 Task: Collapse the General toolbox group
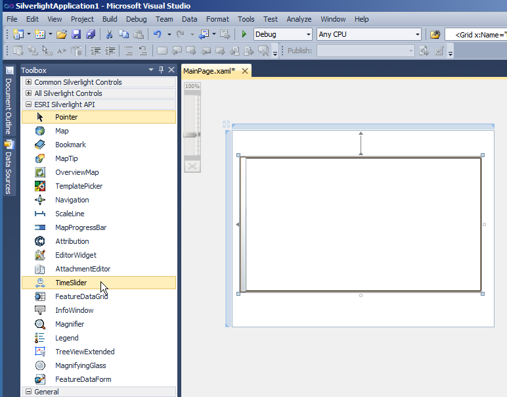pyautogui.click(x=28, y=392)
